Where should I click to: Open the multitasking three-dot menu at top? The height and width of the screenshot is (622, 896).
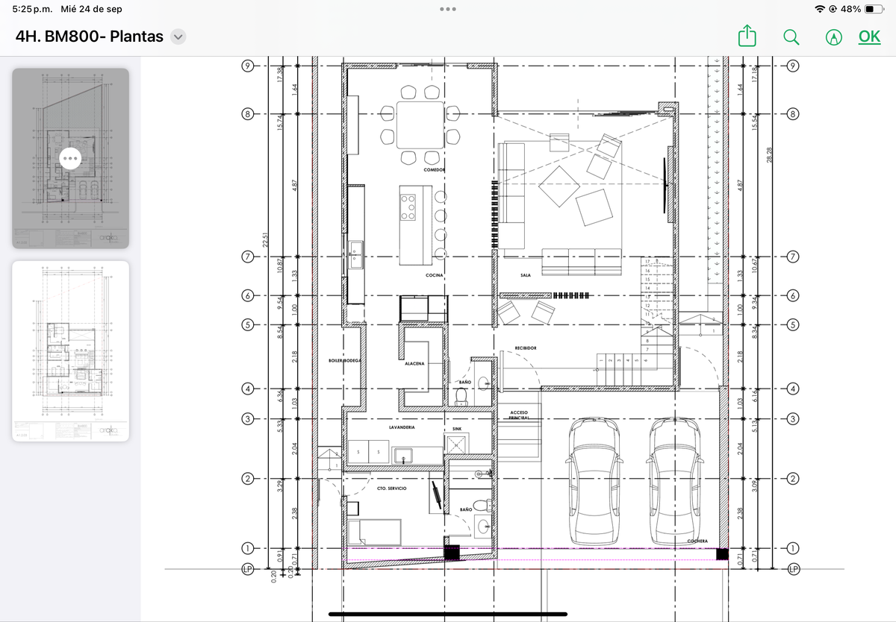click(448, 9)
